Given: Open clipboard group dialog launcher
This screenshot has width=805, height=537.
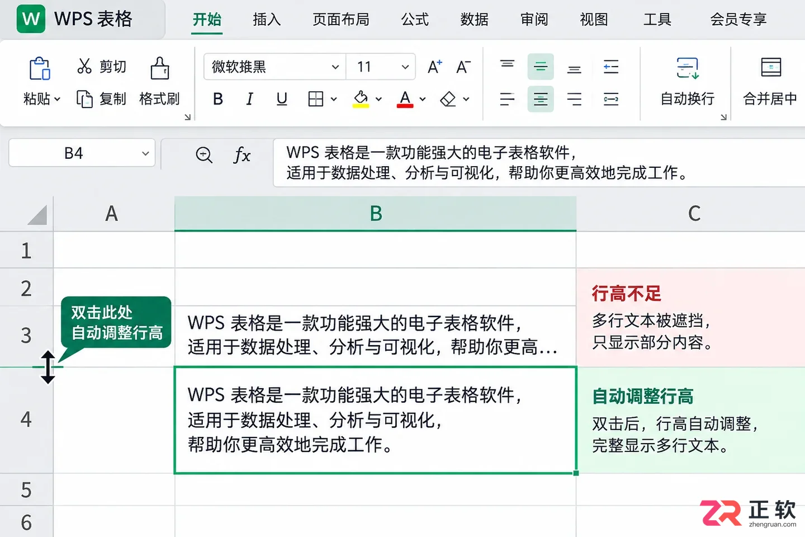Looking at the screenshot, I should click(x=187, y=117).
